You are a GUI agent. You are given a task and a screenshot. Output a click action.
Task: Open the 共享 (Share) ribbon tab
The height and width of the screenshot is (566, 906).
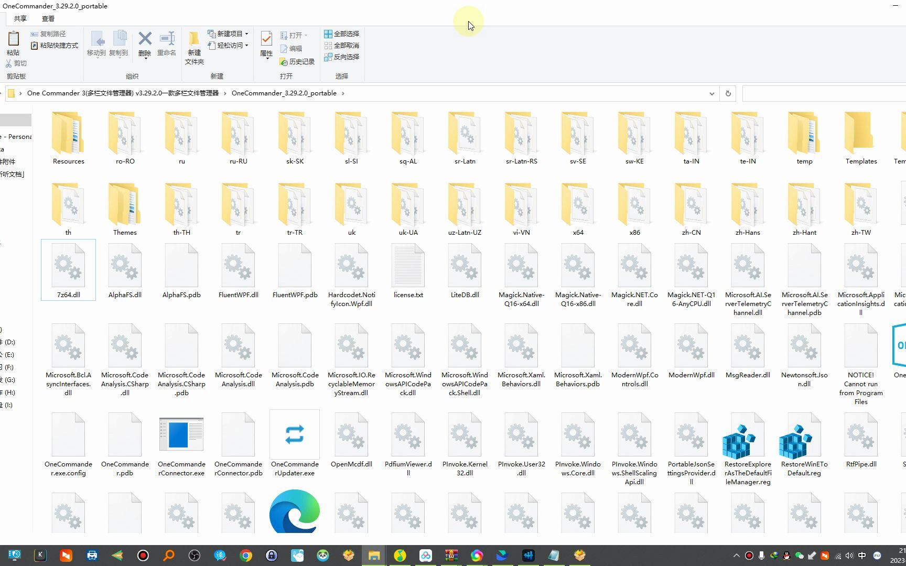pyautogui.click(x=20, y=18)
